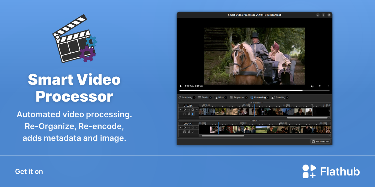Seek in the preview player progress bar
Screen dimensions: 375x187
click(255, 90)
